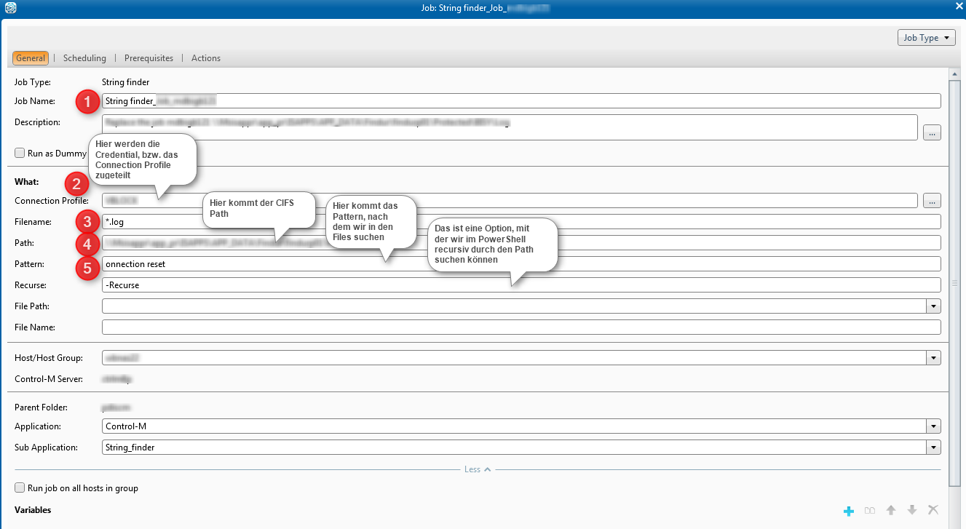Open the Prerequisites tab

149,58
